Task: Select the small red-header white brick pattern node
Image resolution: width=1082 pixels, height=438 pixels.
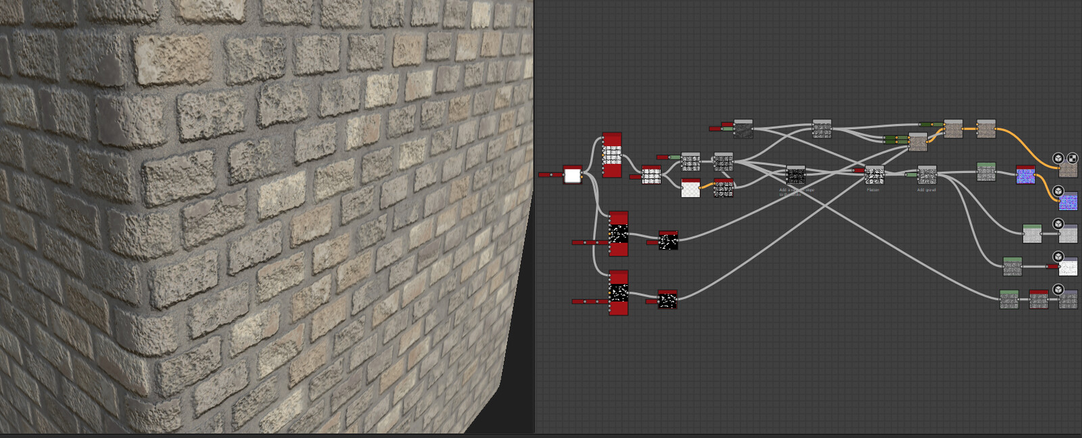Action: 651,175
